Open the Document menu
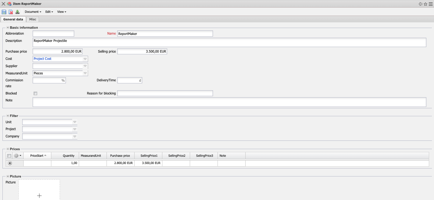The height and width of the screenshot is (200, 434). click(x=33, y=12)
